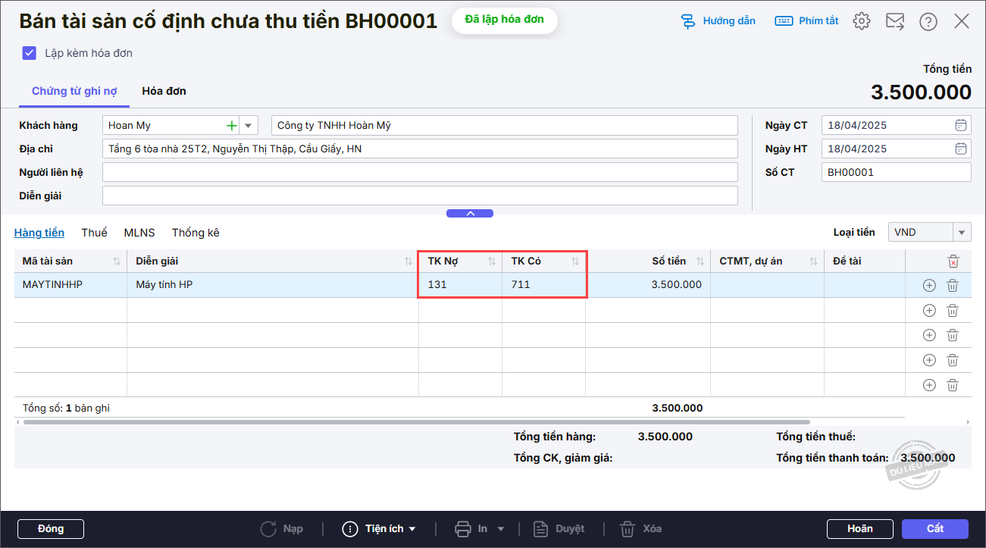
Task: Open the Loại tiền VND dropdown
Action: pyautogui.click(x=963, y=233)
